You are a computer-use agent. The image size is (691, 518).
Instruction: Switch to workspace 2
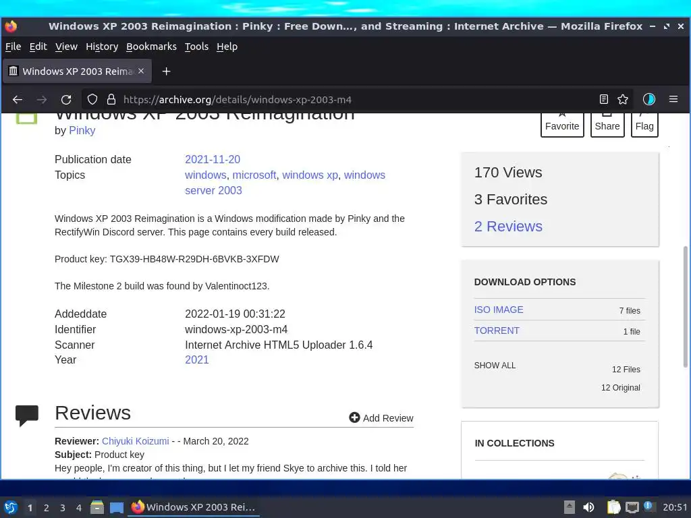click(x=47, y=508)
